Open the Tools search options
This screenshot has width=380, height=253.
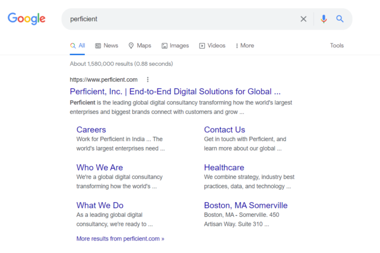pyautogui.click(x=337, y=46)
